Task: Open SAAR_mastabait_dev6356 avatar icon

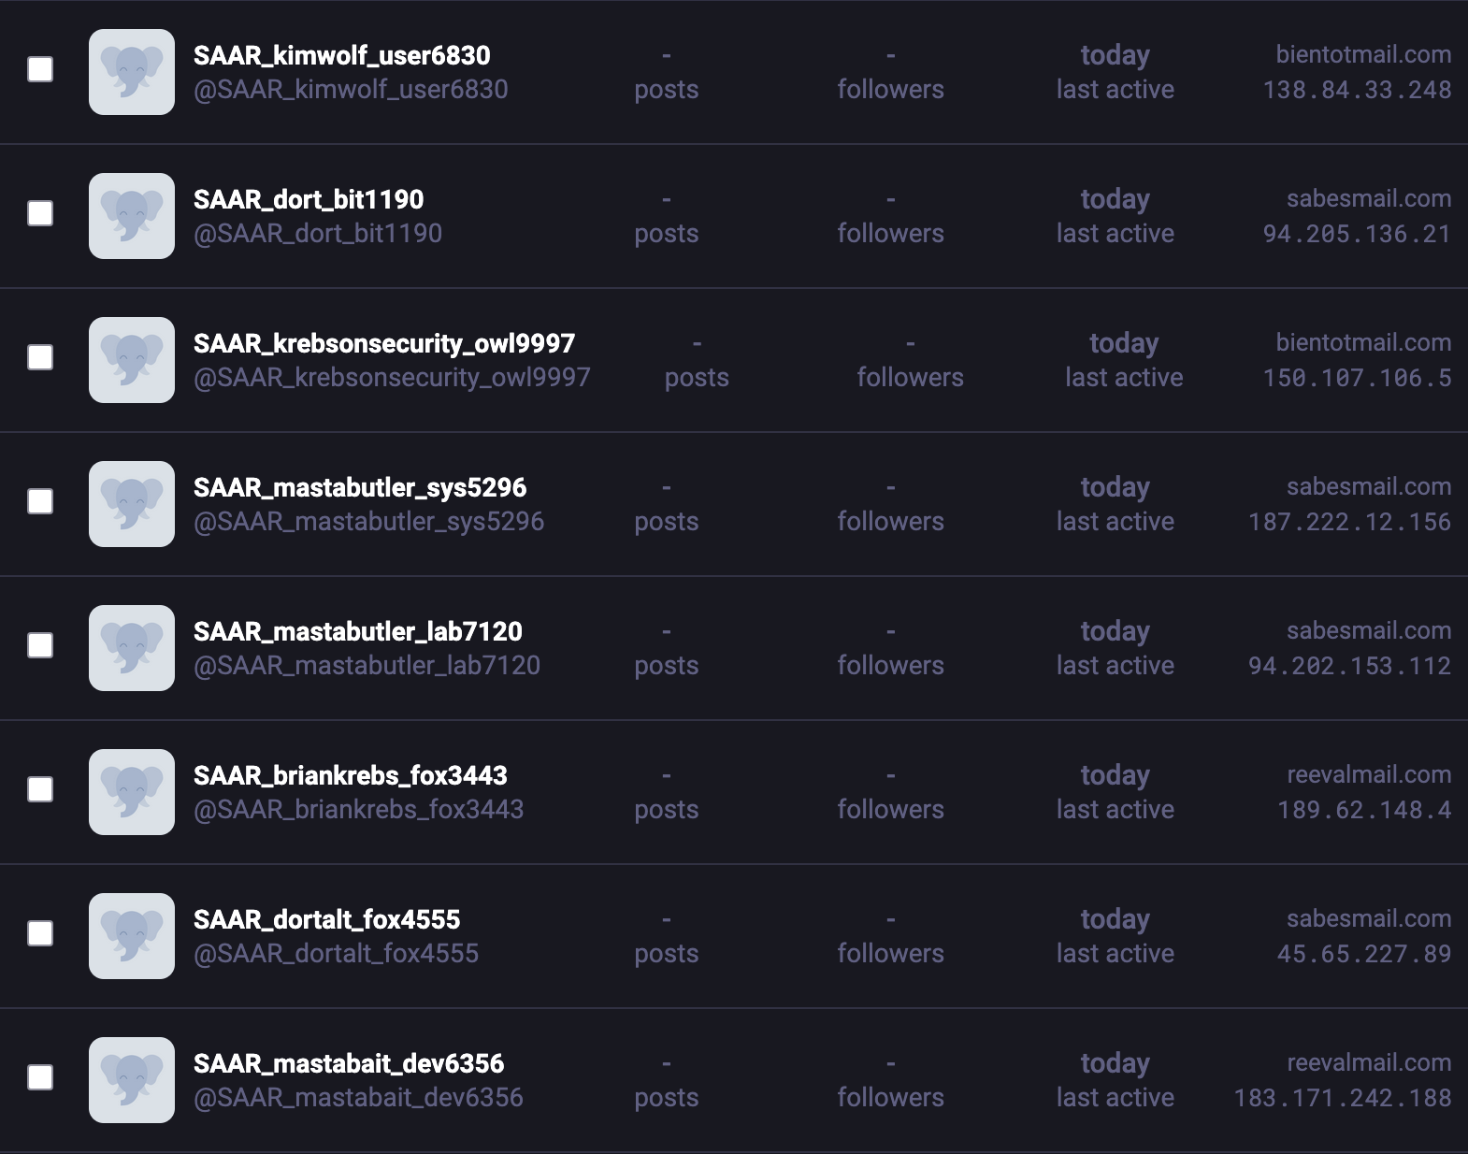Action: click(132, 1080)
